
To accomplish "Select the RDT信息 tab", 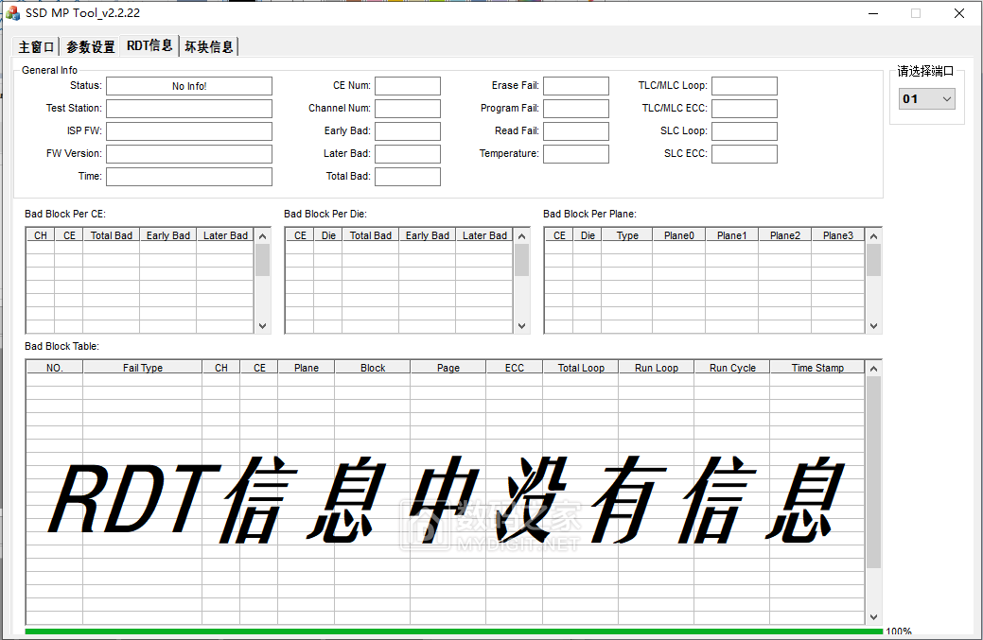I will (149, 45).
